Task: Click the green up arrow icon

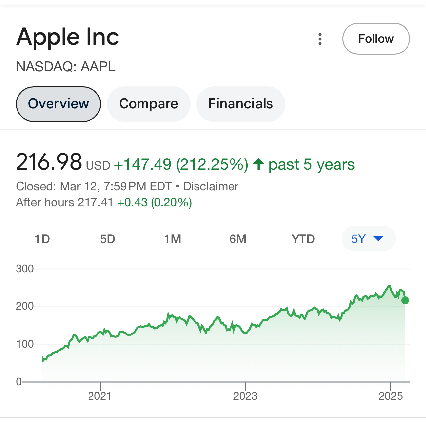Action: [259, 164]
